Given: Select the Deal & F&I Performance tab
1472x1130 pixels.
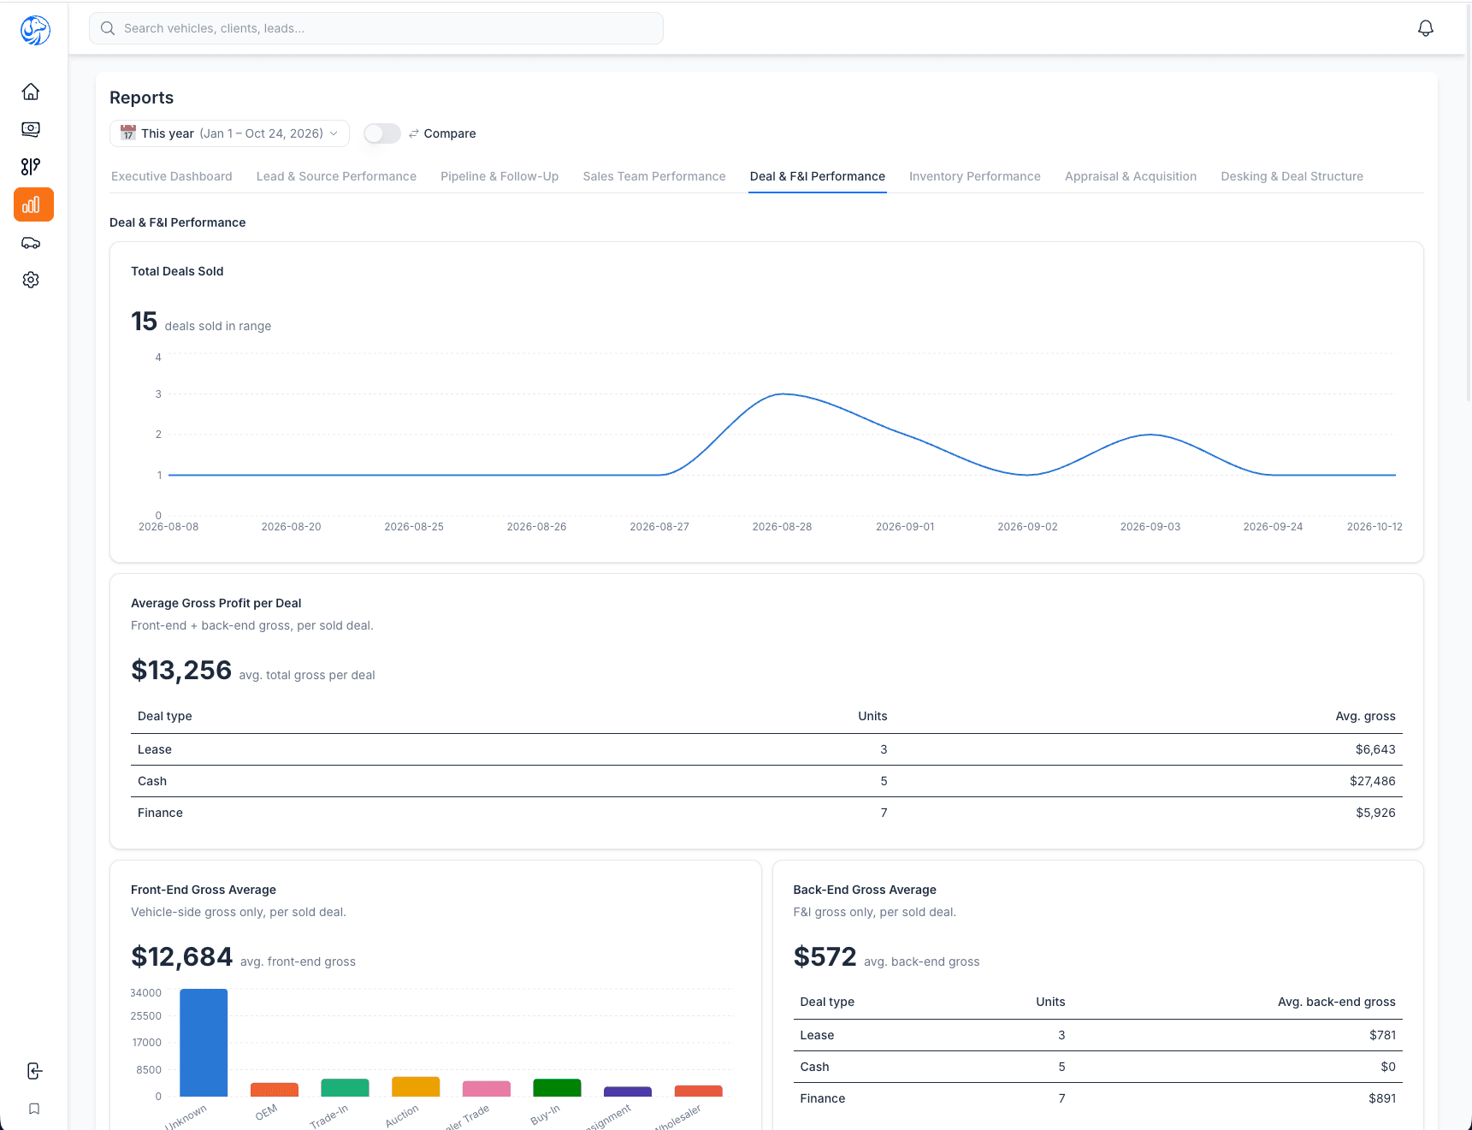Looking at the screenshot, I should (818, 176).
